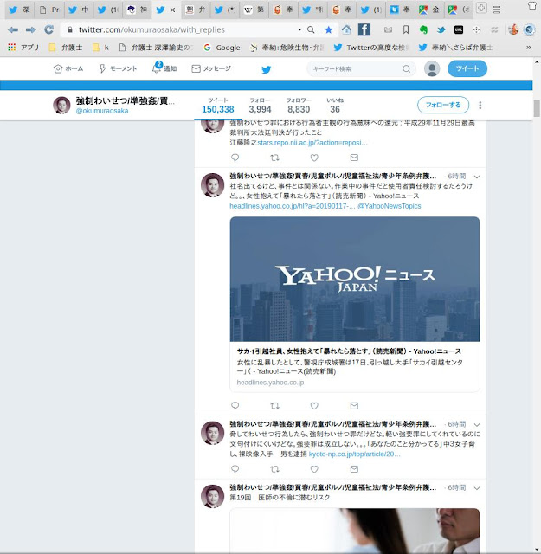
Task: Reply to the Yahoo news tweet
Action: (235, 405)
